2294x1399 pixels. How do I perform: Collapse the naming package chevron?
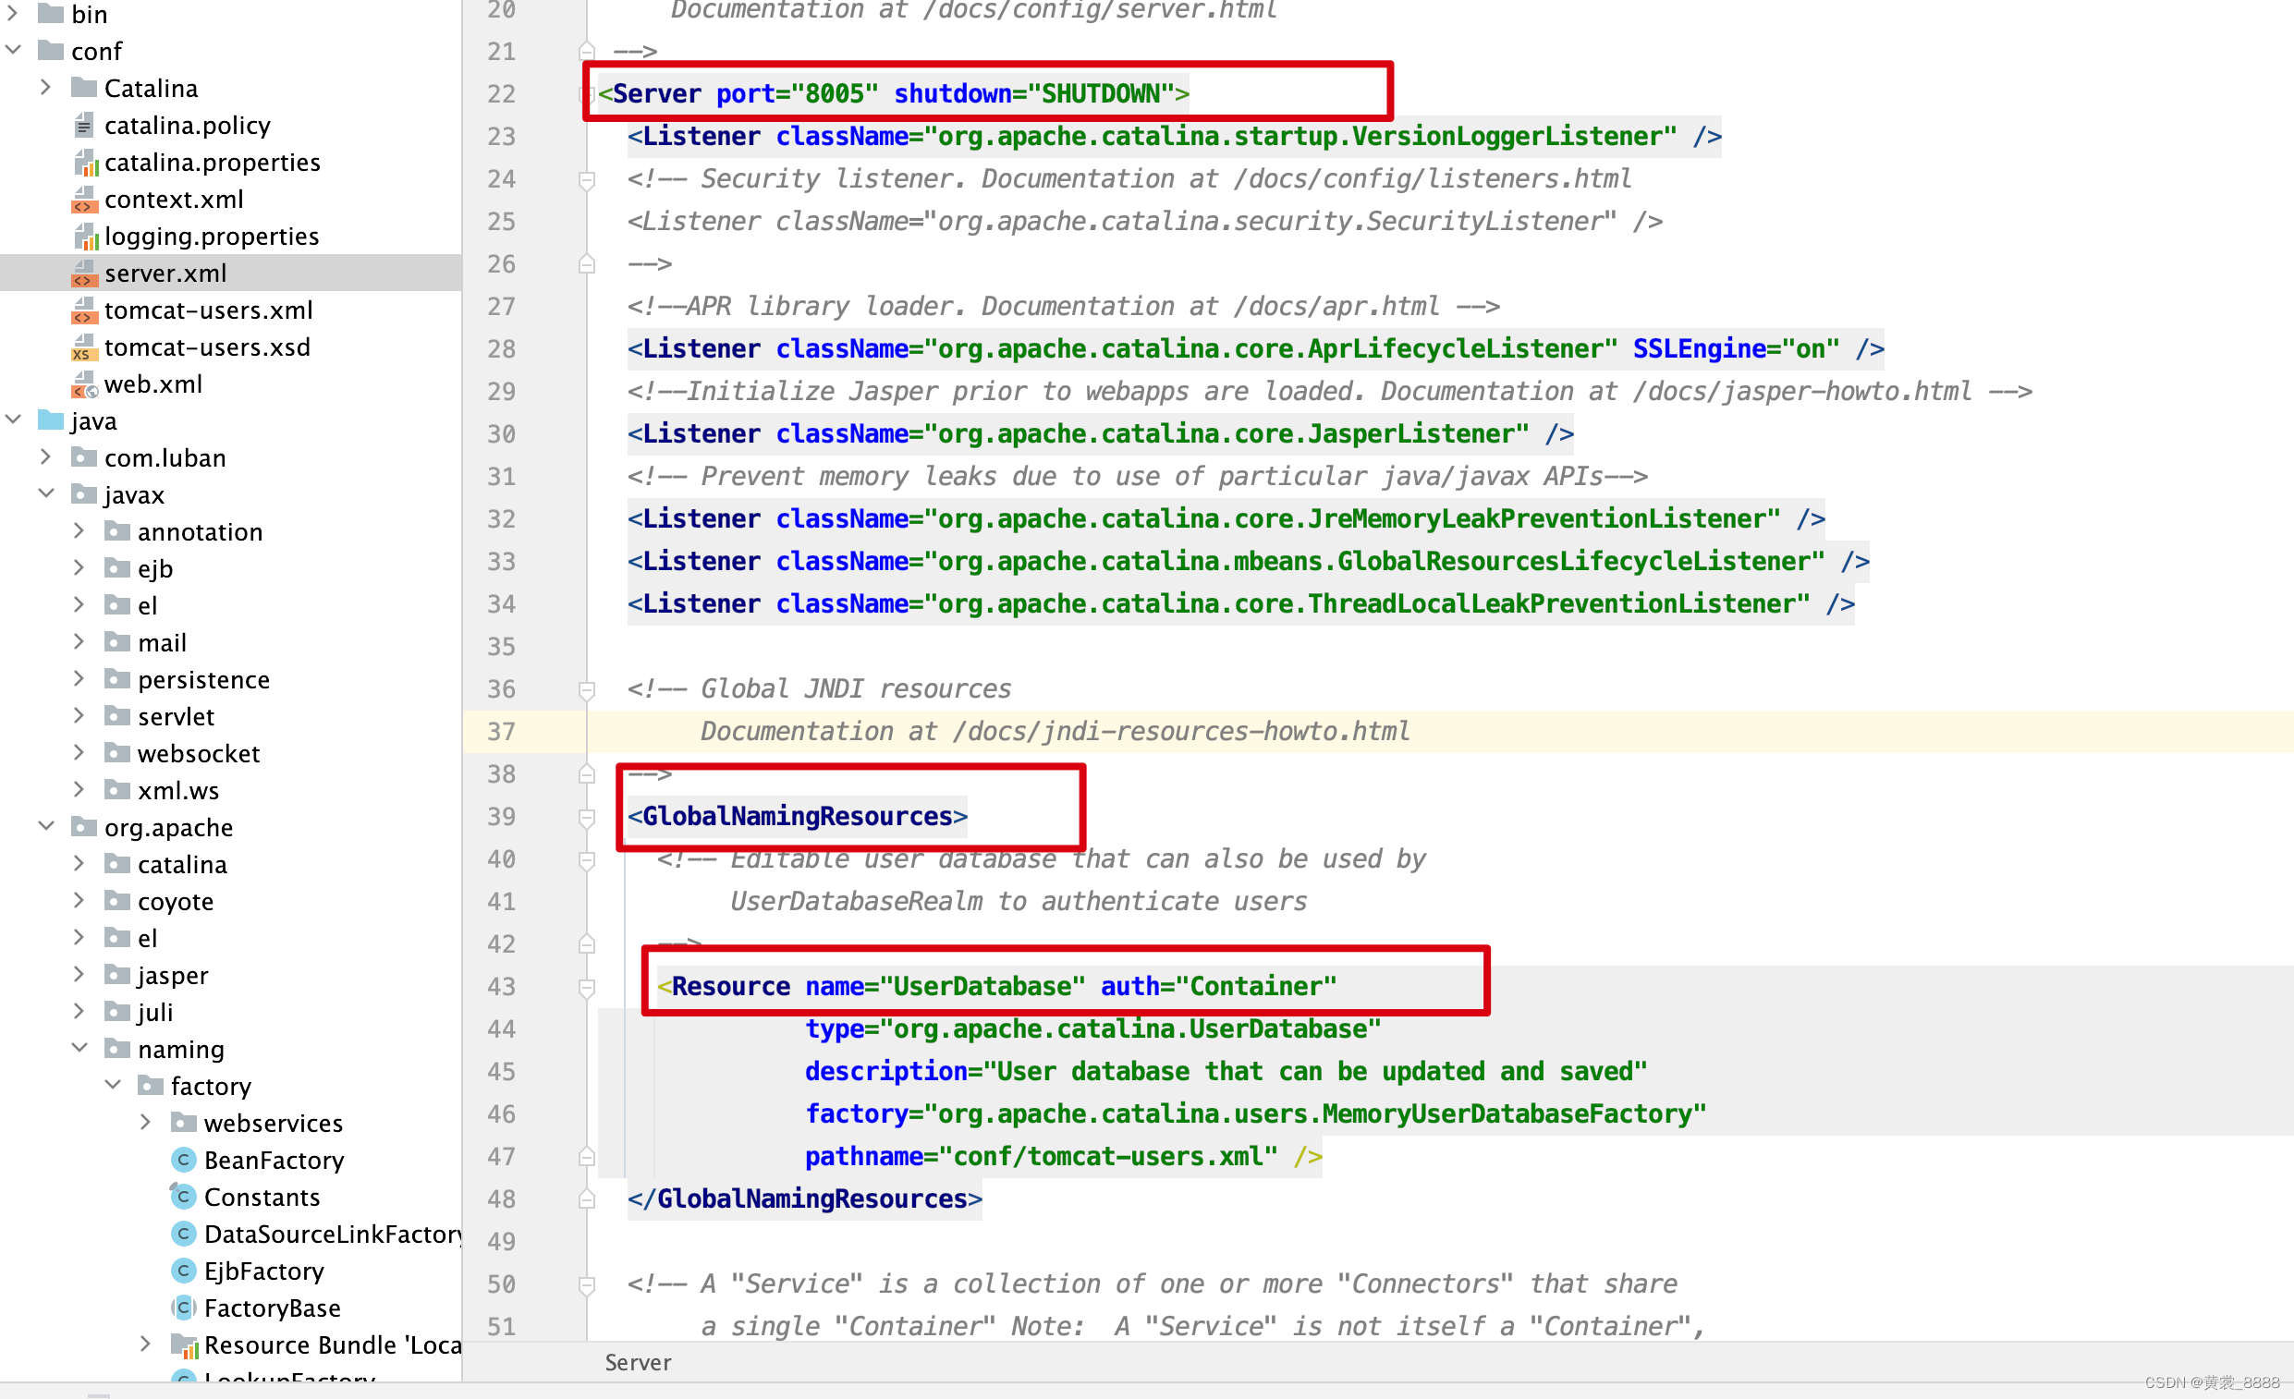click(x=80, y=1048)
